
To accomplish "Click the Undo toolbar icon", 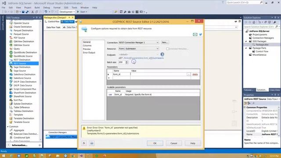I will [46, 12].
